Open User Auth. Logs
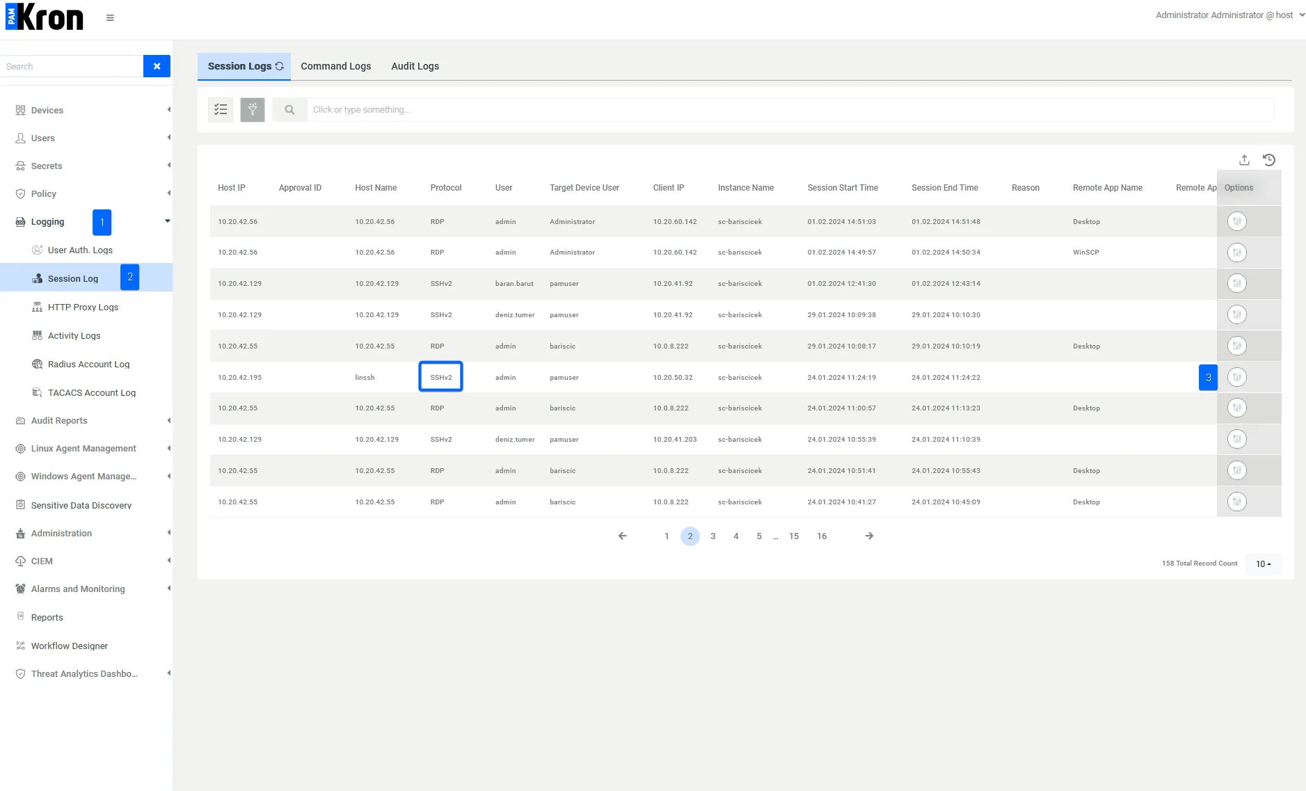The width and height of the screenshot is (1306, 791). [x=80, y=250]
